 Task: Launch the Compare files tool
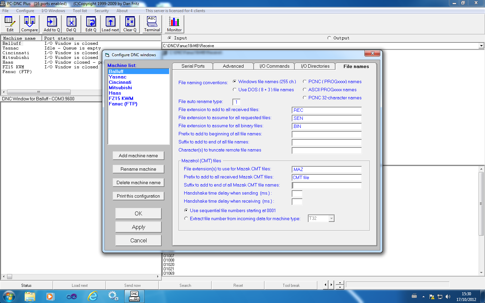click(29, 24)
